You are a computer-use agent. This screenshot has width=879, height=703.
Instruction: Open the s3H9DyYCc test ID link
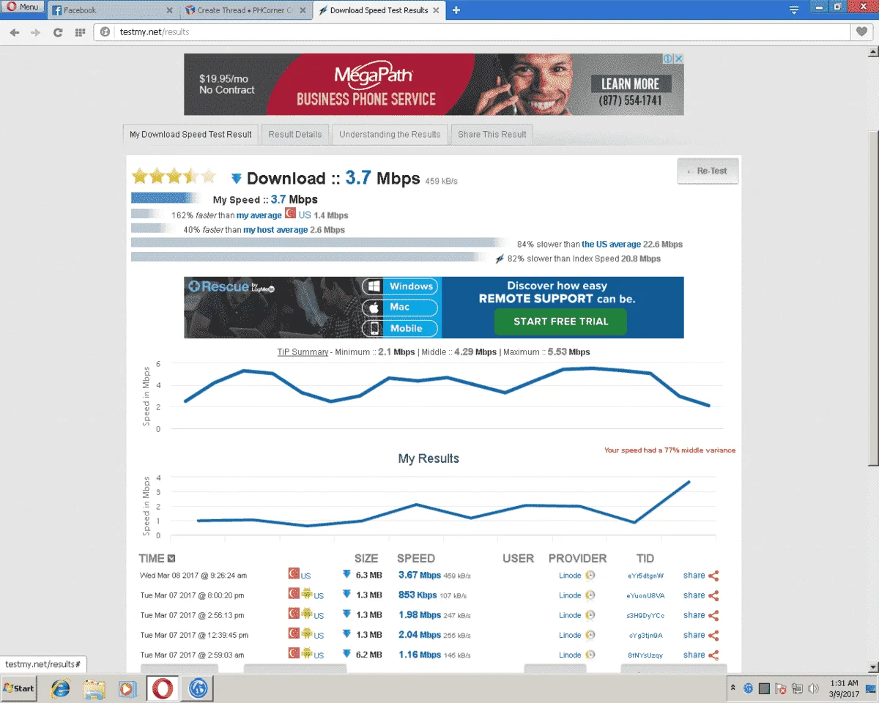[645, 616]
